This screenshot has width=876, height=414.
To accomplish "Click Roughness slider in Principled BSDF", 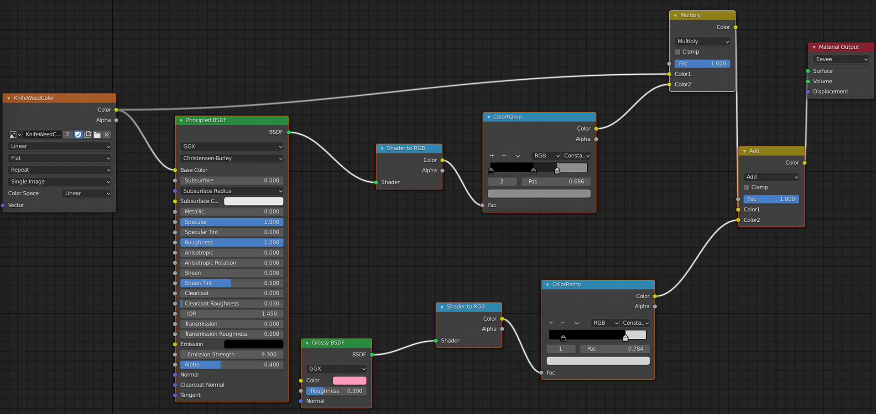I will click(232, 243).
